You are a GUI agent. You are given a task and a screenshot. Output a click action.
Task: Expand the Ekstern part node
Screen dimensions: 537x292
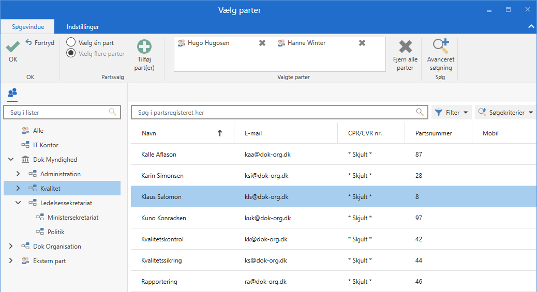(x=11, y=260)
